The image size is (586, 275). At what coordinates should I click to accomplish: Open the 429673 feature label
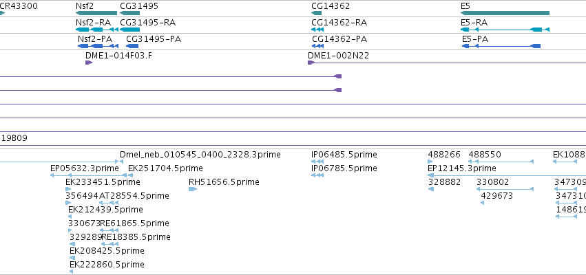[x=497, y=196]
